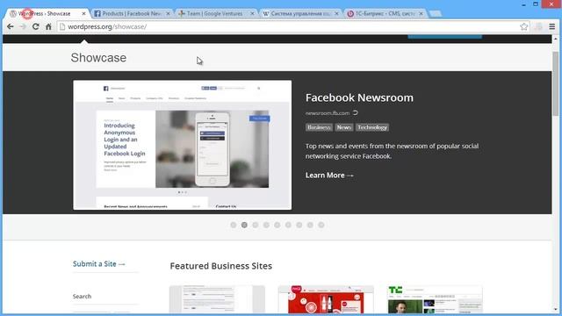Open the Facebook Newsroom slide screenshot

(x=182, y=145)
